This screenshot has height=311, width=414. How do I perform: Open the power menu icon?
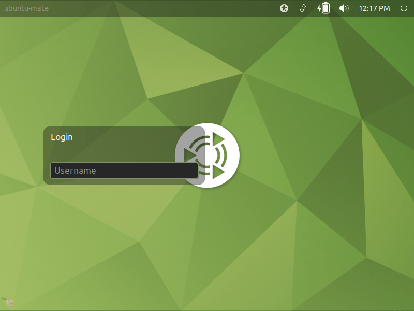(x=404, y=8)
